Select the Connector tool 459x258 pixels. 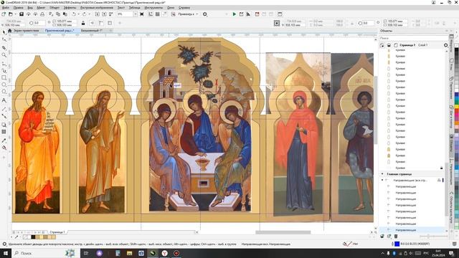4,116
